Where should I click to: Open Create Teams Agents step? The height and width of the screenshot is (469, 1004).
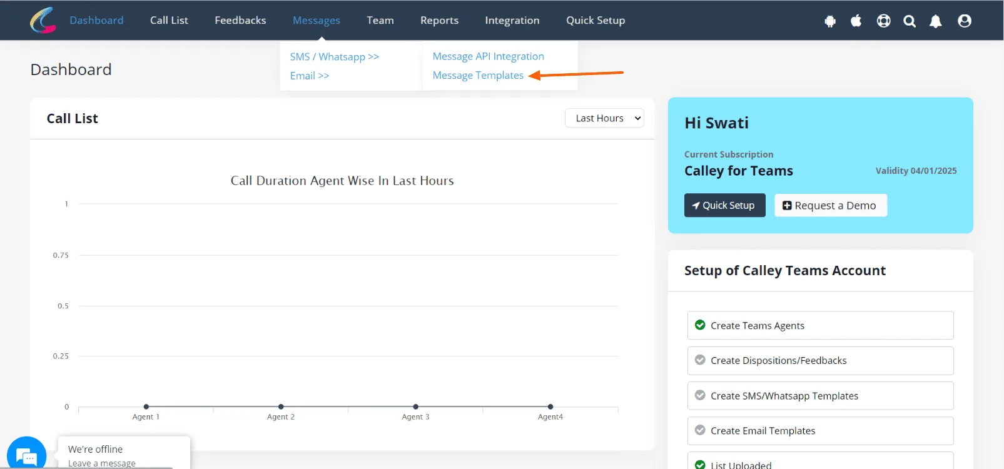coord(820,325)
